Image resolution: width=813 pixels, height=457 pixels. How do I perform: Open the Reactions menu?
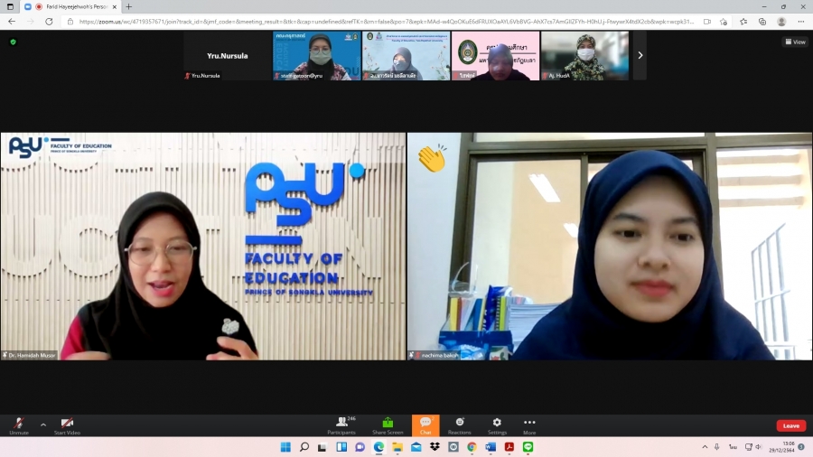(x=459, y=424)
